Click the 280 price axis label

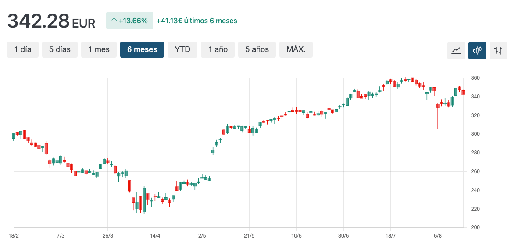point(475,153)
